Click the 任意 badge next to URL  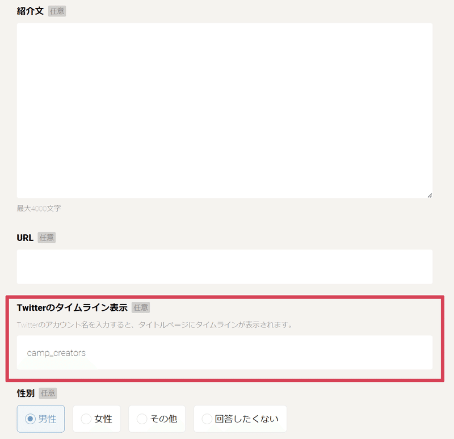pos(47,238)
